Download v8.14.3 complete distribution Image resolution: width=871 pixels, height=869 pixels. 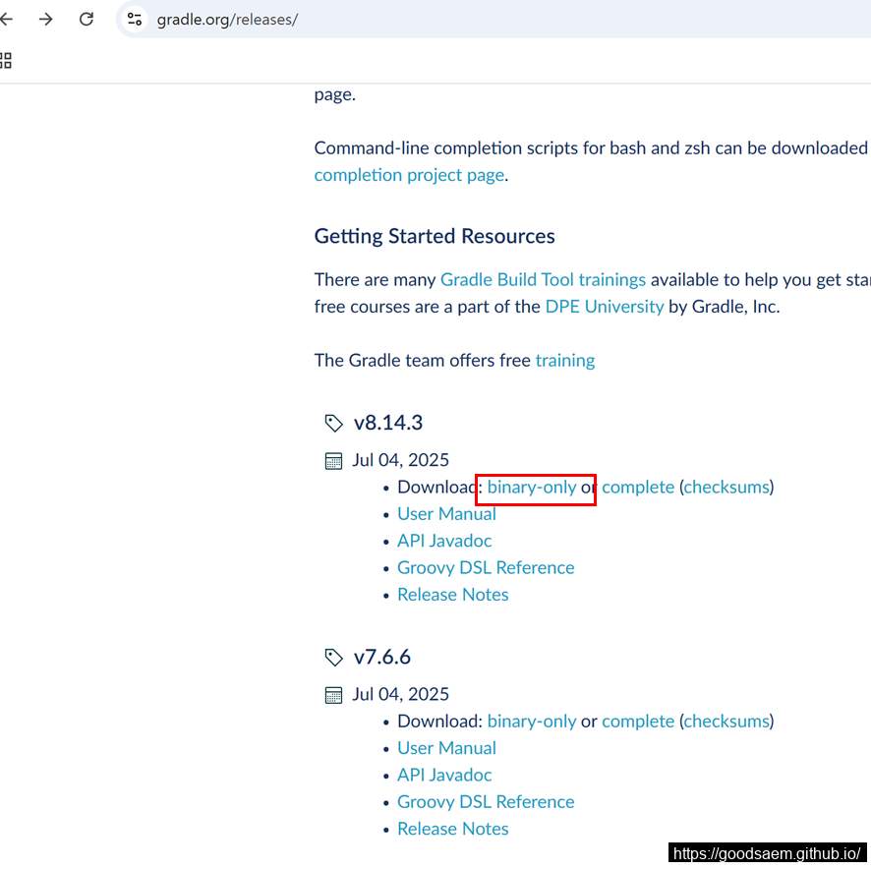pos(638,488)
